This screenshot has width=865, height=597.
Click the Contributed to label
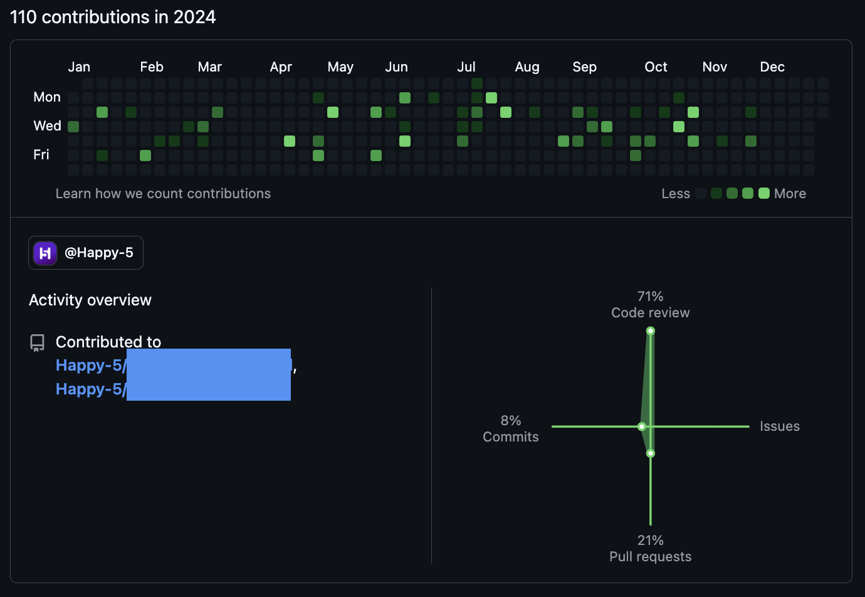pos(108,342)
